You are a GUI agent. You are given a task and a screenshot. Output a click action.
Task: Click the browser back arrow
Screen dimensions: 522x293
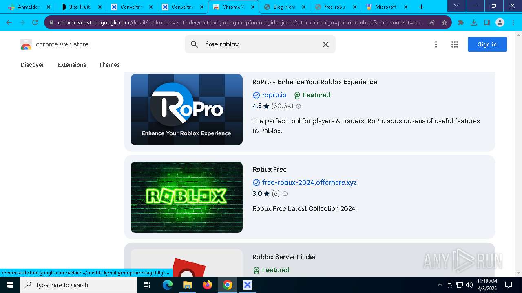9,22
